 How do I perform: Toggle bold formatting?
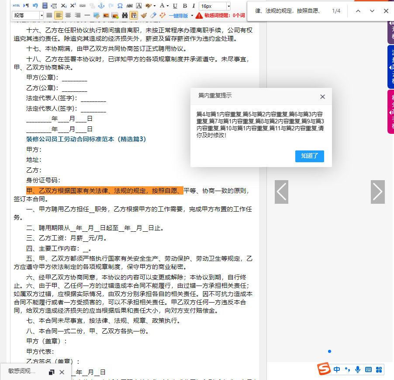(x=184, y=6)
